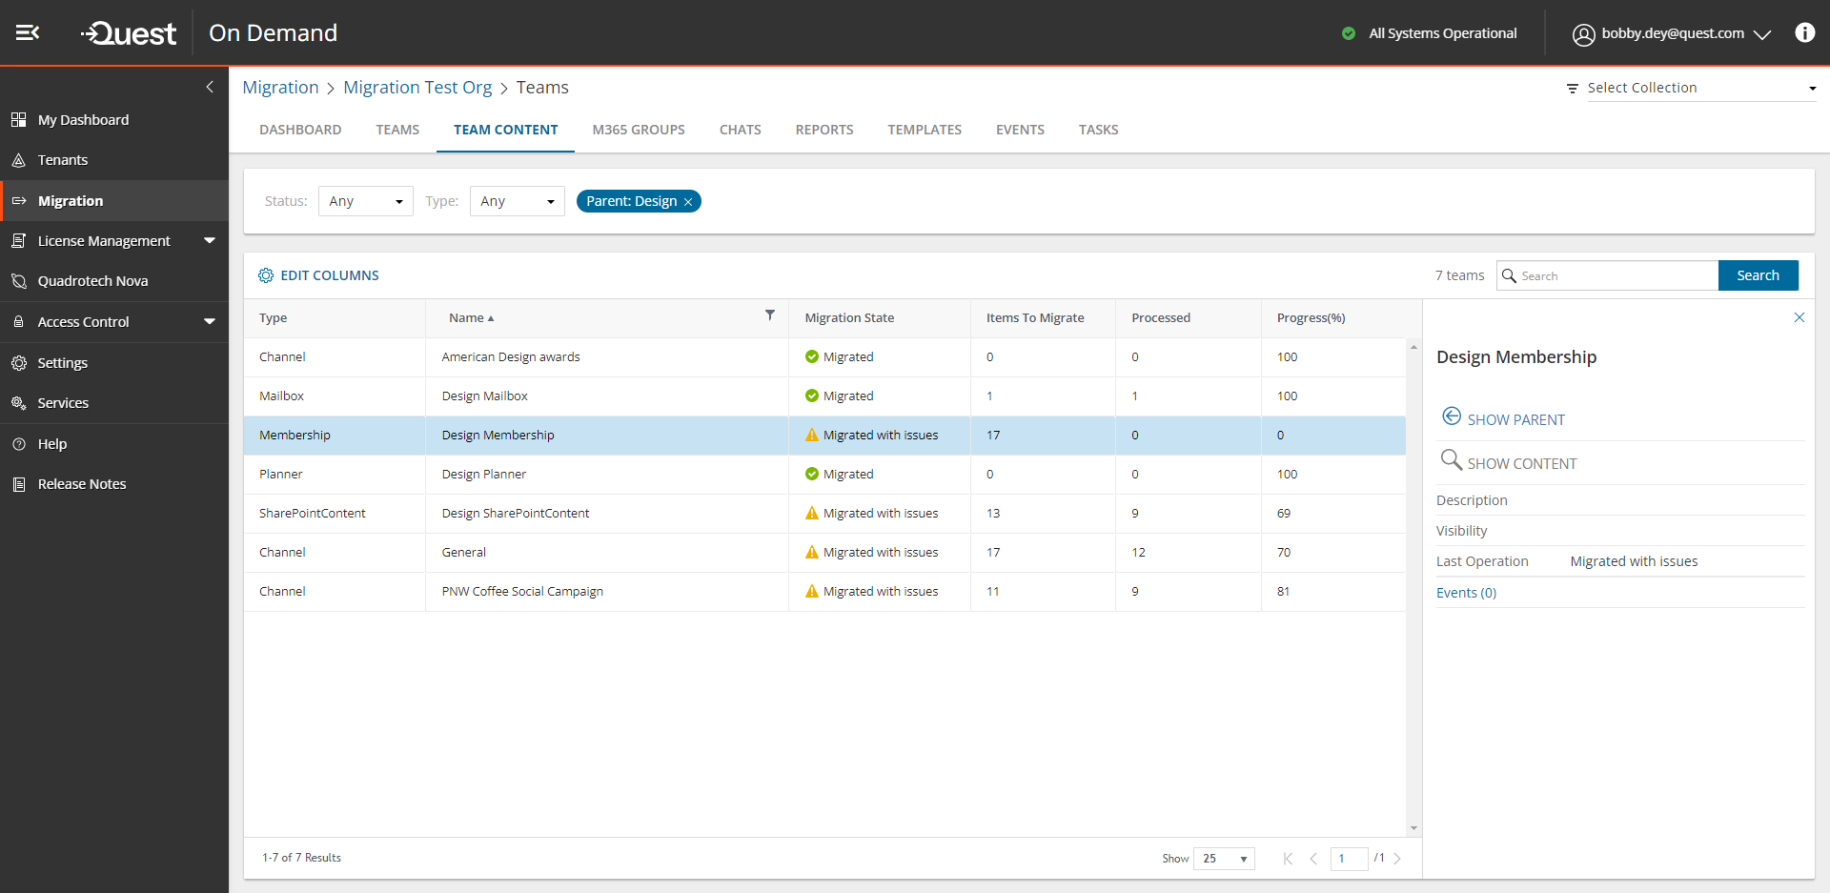The width and height of the screenshot is (1830, 893).
Task: Click the Edit Columns gear icon
Action: click(266, 275)
